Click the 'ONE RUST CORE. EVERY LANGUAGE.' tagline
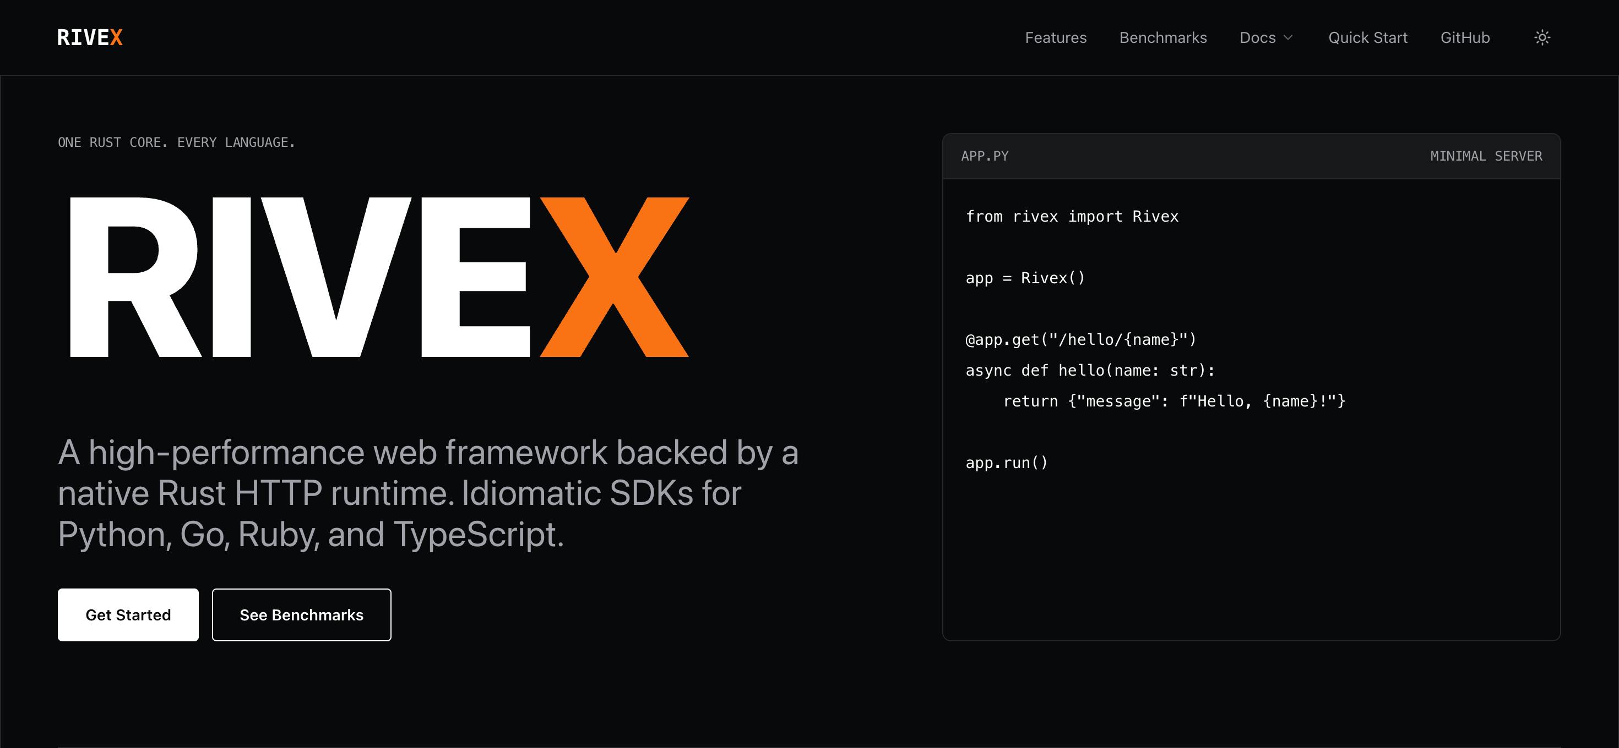Viewport: 1619px width, 748px height. click(x=177, y=142)
